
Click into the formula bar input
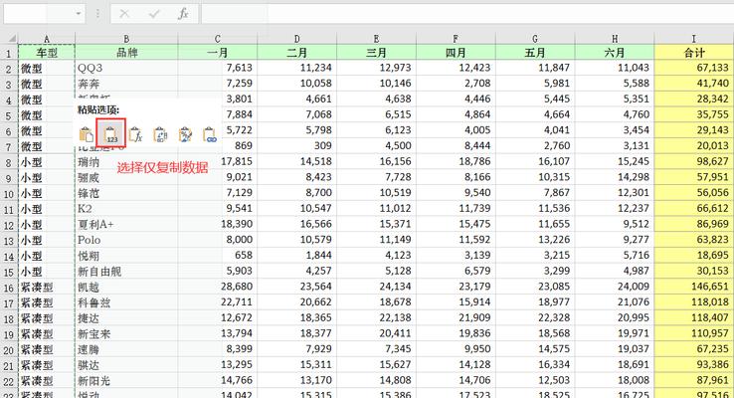click(467, 14)
